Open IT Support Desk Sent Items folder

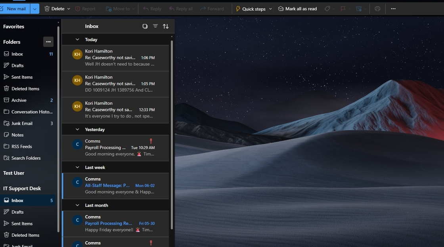click(28, 224)
